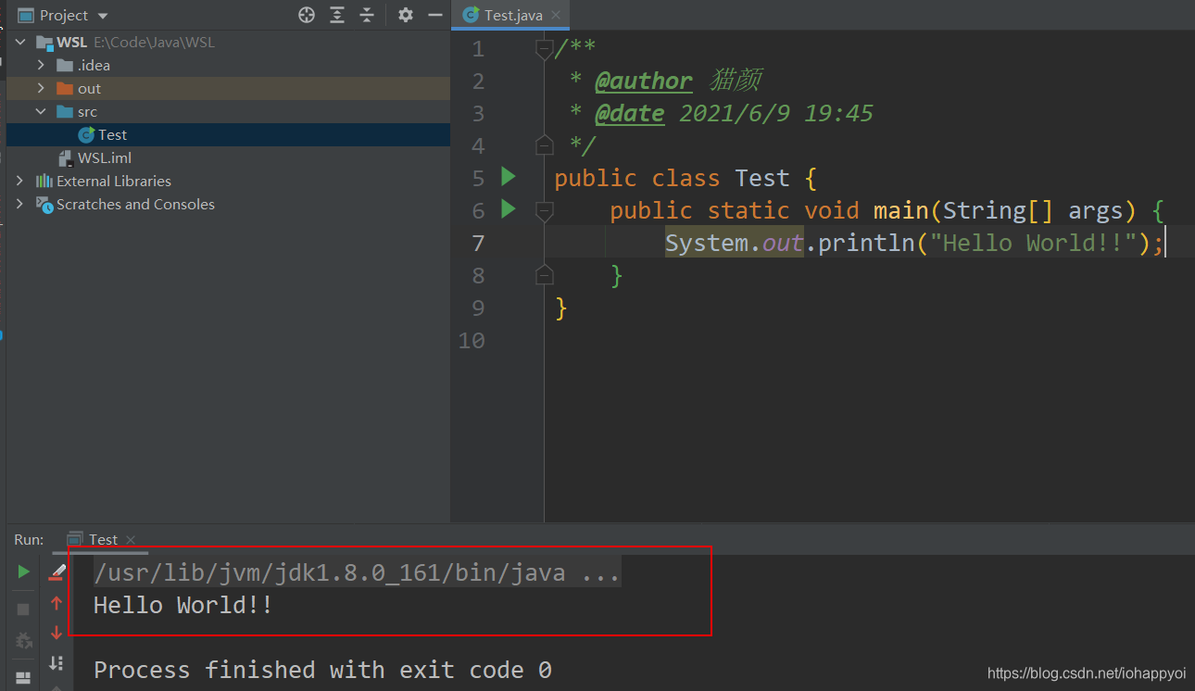Select the out folder row
Image resolution: width=1195 pixels, height=691 pixels.
[228, 89]
